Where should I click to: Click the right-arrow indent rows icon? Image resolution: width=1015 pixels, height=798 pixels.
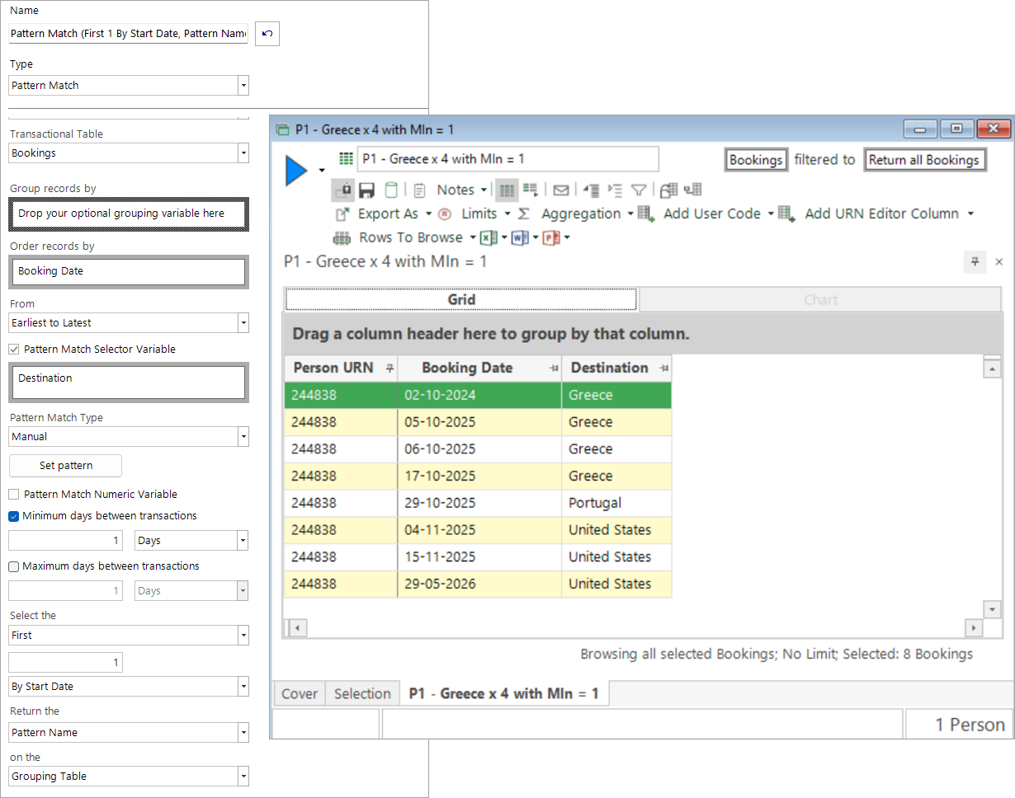point(615,190)
